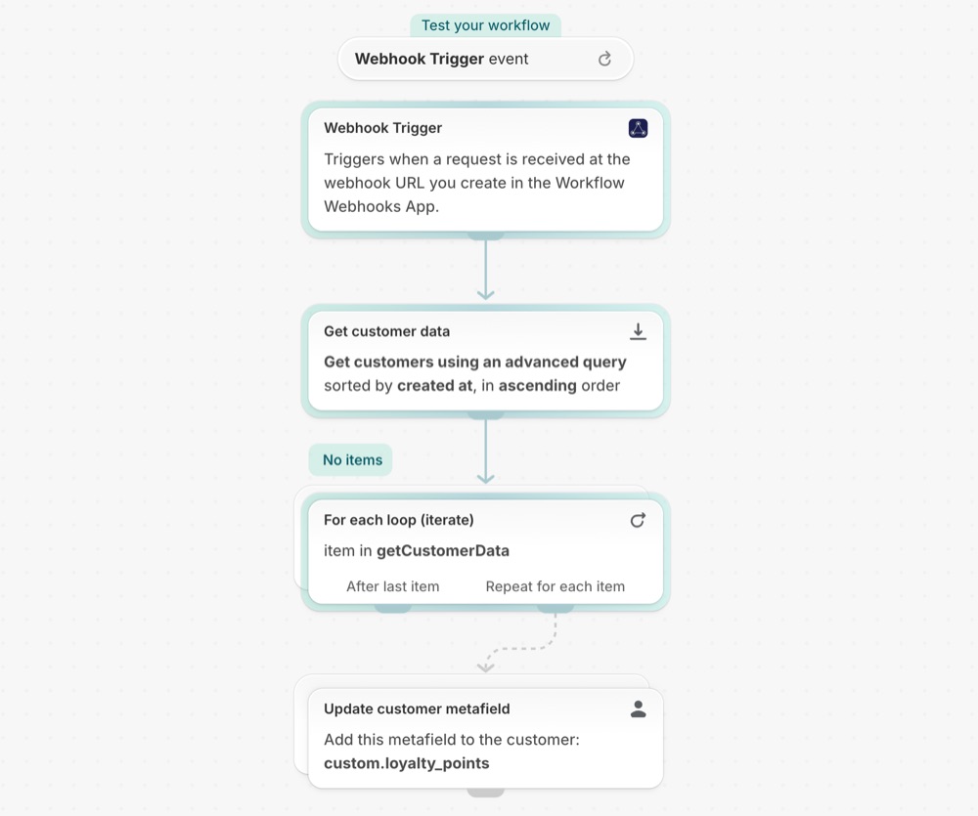Select the For each loop (iterate) step

(485, 551)
